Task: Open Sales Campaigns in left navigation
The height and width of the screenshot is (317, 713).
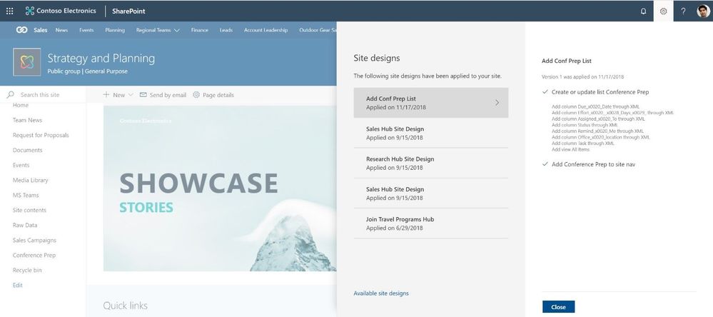Action: pos(34,240)
